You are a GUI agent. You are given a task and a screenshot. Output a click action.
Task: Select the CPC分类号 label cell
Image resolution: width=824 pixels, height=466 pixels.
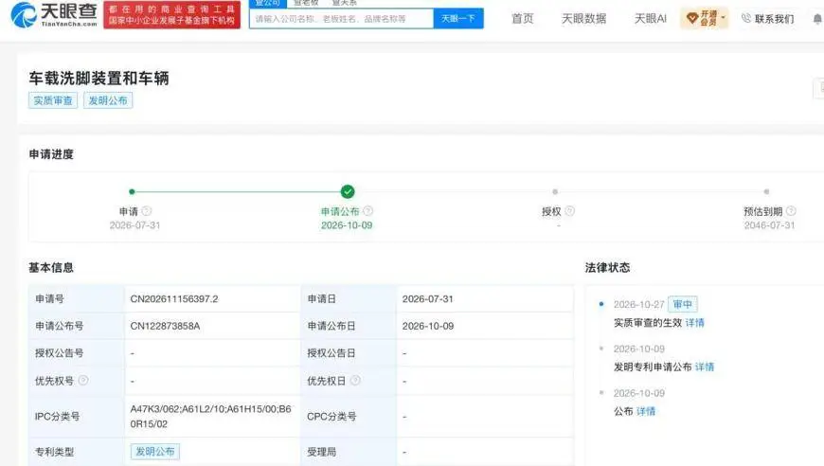click(349, 416)
